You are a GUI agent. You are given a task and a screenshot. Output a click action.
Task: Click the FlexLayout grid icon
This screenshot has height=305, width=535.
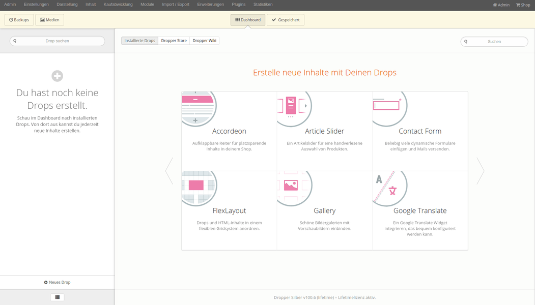click(199, 189)
